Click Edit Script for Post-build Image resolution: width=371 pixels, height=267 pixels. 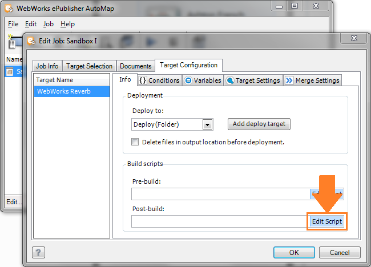point(326,221)
